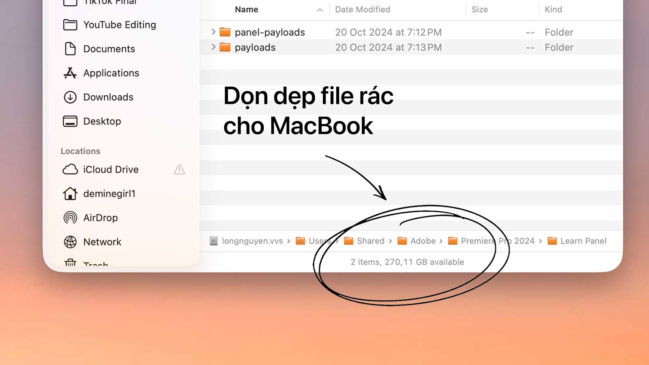
Task: Select Desktop in the sidebar
Action: click(x=102, y=121)
